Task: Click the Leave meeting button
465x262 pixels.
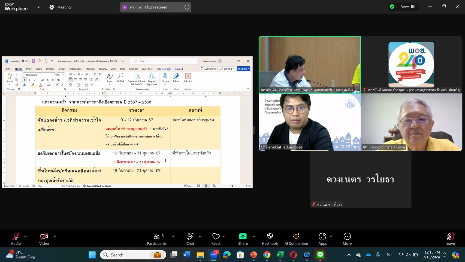Action: (x=450, y=239)
